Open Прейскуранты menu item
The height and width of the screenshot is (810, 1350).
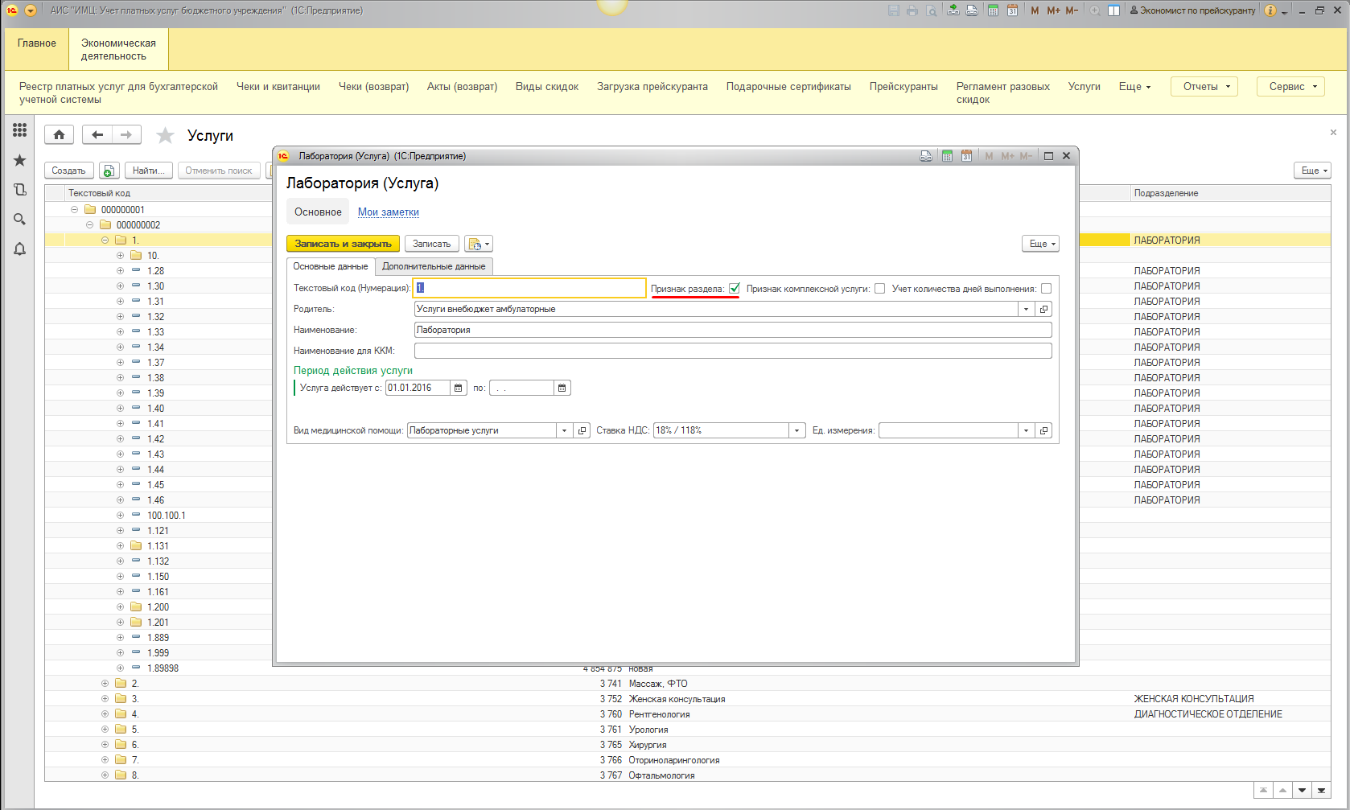pyautogui.click(x=903, y=87)
